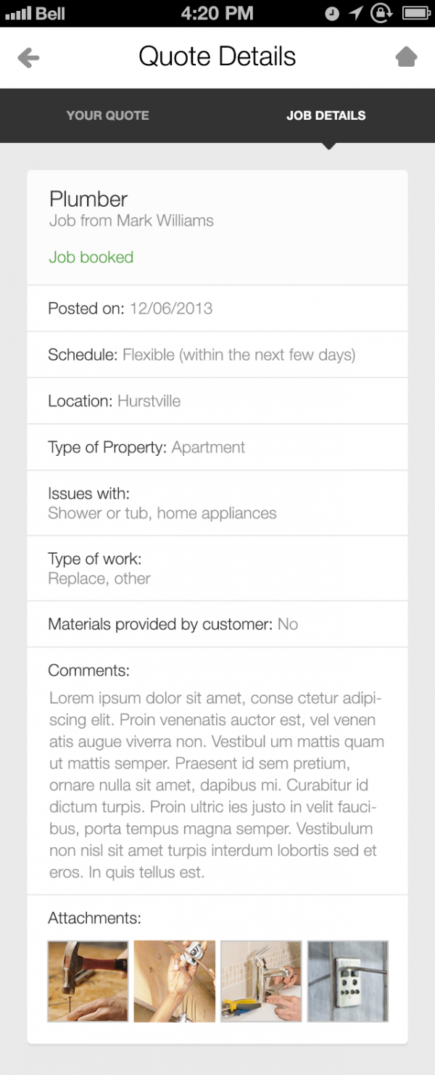435x1075 pixels.
Task: Tap the clock alarm status icon
Action: tap(332, 13)
